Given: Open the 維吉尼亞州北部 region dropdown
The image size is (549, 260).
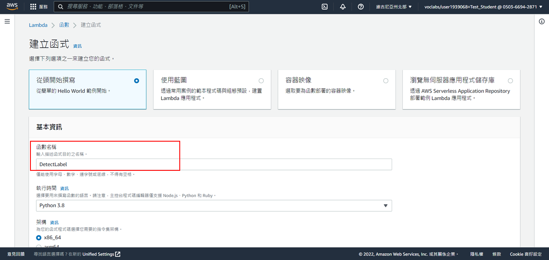Looking at the screenshot, I should (394, 7).
